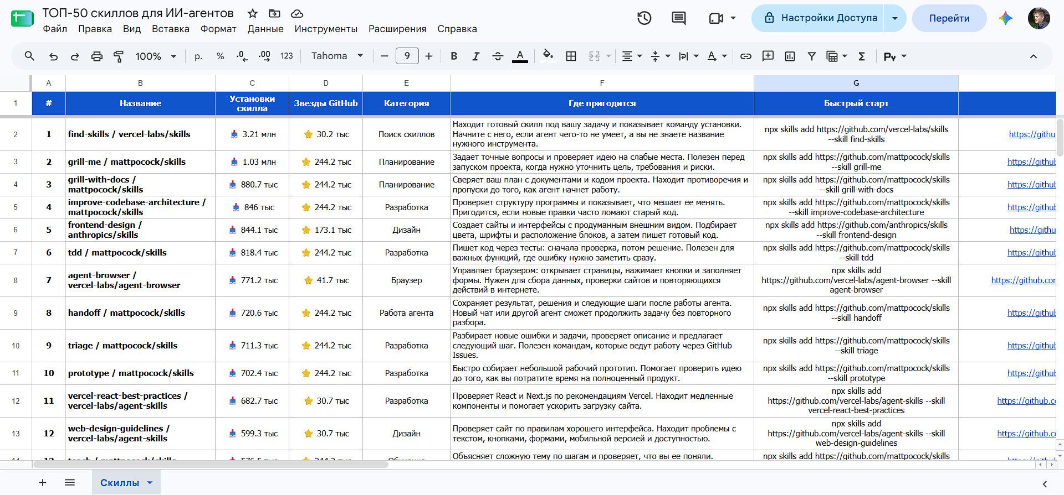The height and width of the screenshot is (495, 1064).
Task: Open the text color picker
Action: pos(520,56)
